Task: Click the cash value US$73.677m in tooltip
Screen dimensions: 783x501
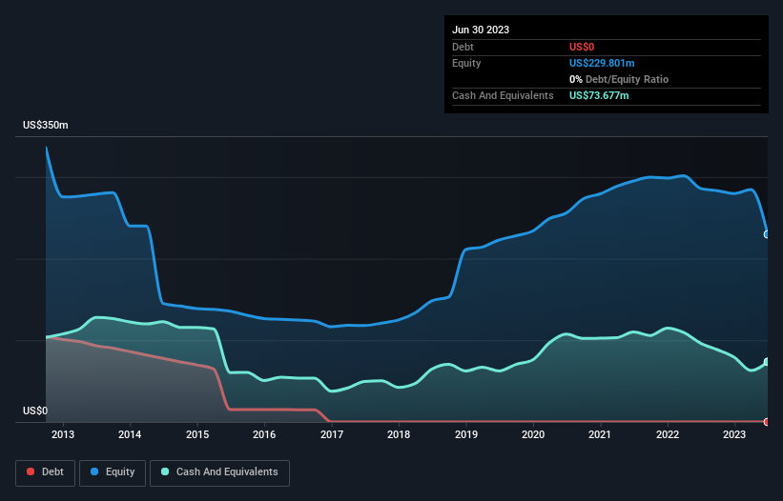Action: tap(599, 95)
